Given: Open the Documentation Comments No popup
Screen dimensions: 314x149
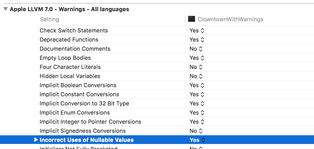Looking at the screenshot, I should click(x=196, y=49).
